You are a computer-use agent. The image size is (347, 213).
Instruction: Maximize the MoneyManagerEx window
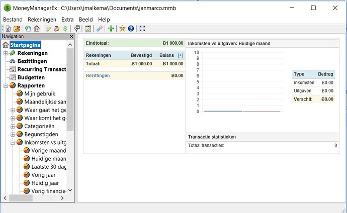pos(313,8)
